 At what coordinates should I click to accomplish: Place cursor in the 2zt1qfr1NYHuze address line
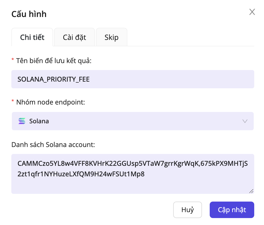(81, 174)
